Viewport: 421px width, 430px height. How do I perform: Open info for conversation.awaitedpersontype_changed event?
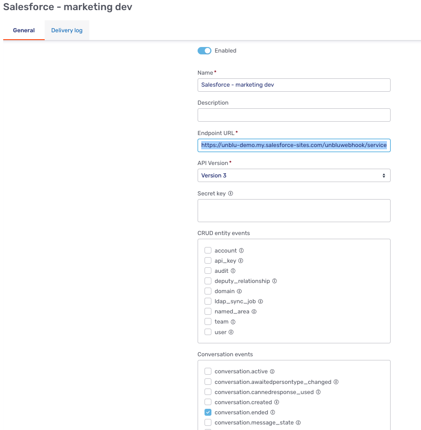pos(336,382)
